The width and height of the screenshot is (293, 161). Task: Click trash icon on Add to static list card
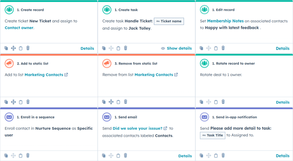[28, 102]
